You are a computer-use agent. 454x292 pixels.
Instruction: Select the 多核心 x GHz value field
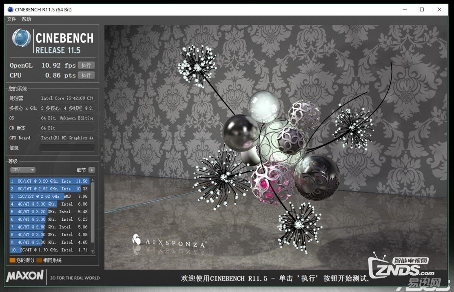(67, 108)
